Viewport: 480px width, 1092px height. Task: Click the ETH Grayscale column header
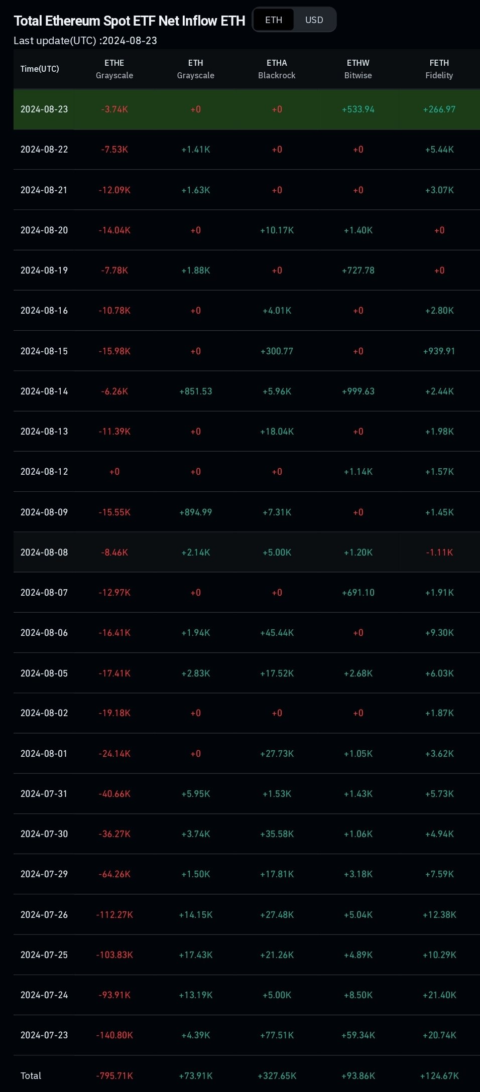point(196,69)
